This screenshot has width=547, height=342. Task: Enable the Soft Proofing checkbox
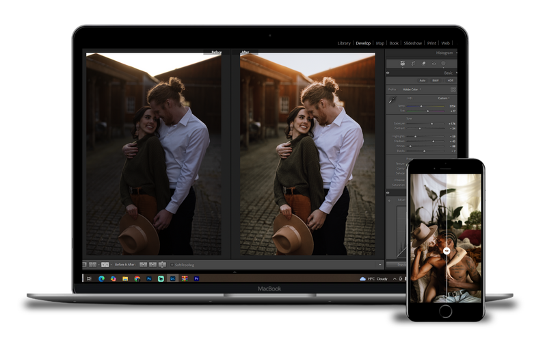[x=172, y=265]
